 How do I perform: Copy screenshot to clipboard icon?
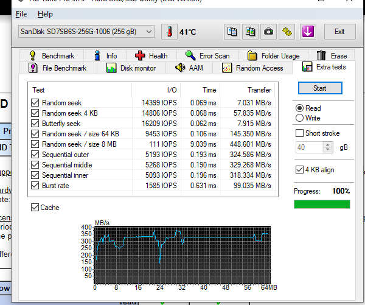click(250, 32)
